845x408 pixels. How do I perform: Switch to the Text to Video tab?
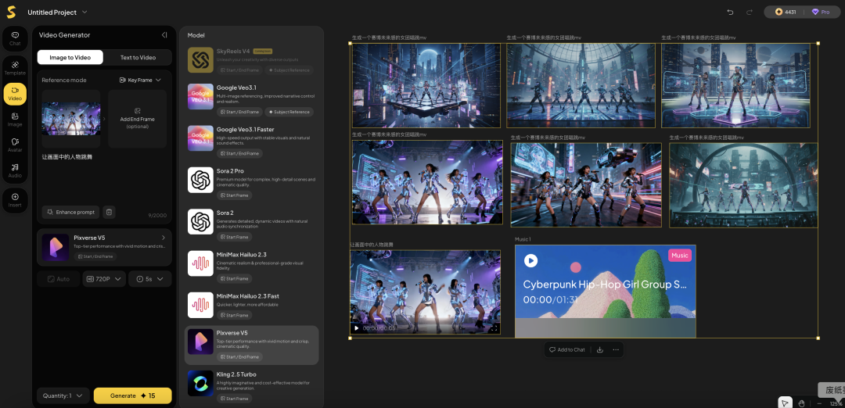(138, 57)
